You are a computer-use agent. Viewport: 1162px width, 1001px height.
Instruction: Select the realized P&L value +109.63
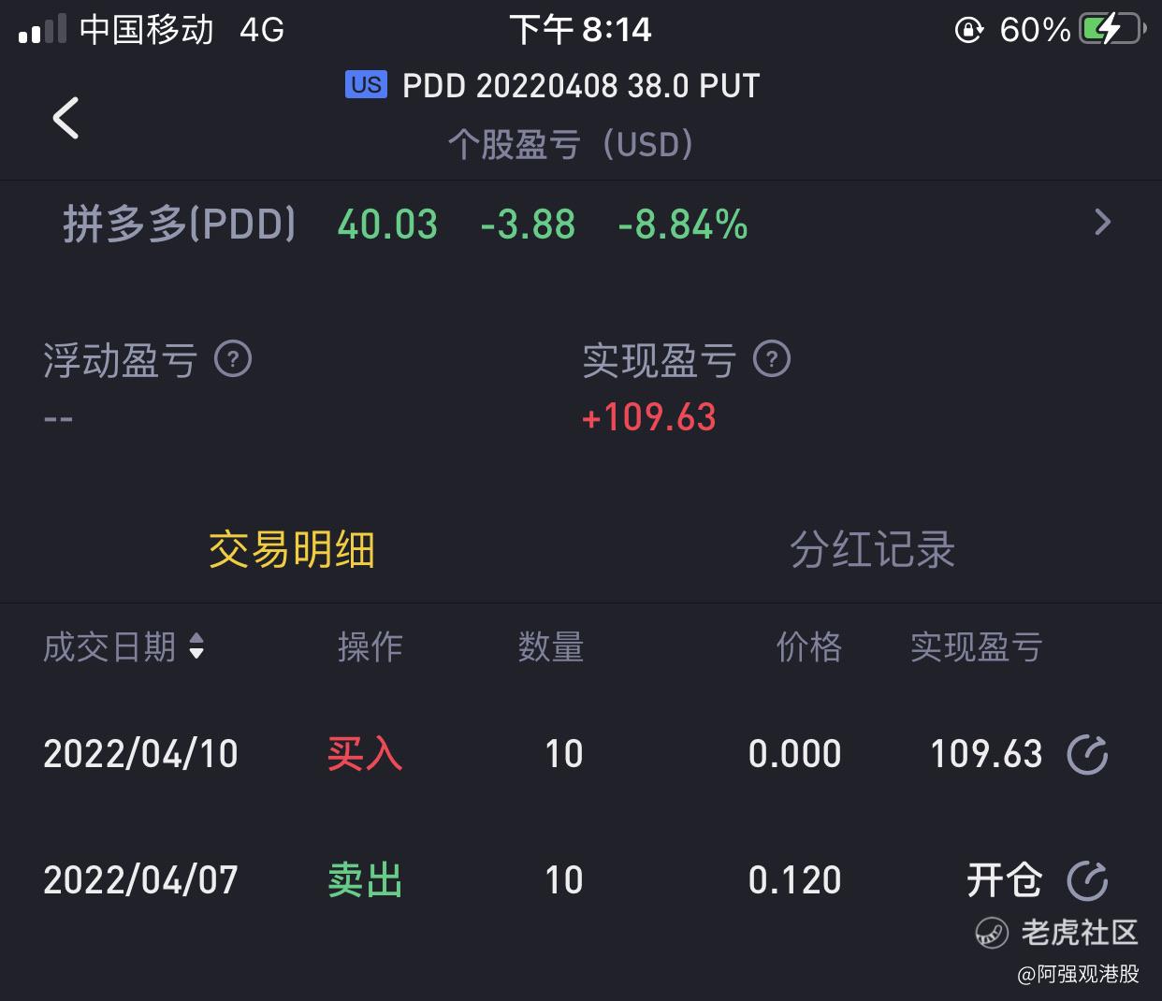(x=648, y=417)
